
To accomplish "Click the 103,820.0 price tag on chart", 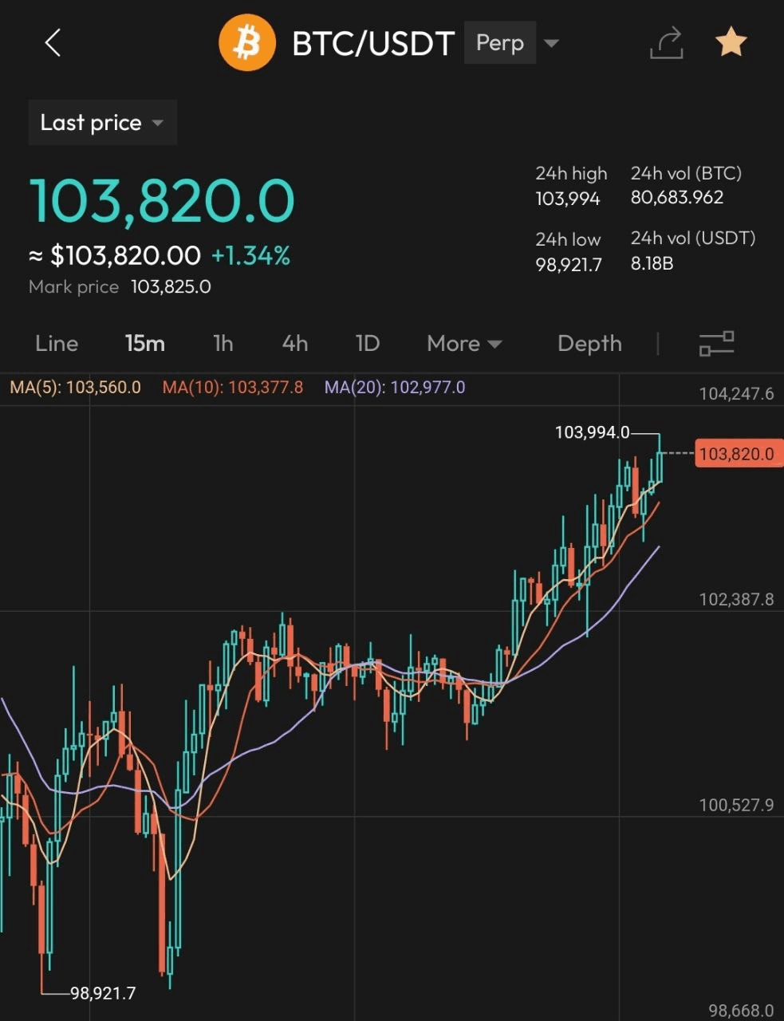I will coord(738,453).
